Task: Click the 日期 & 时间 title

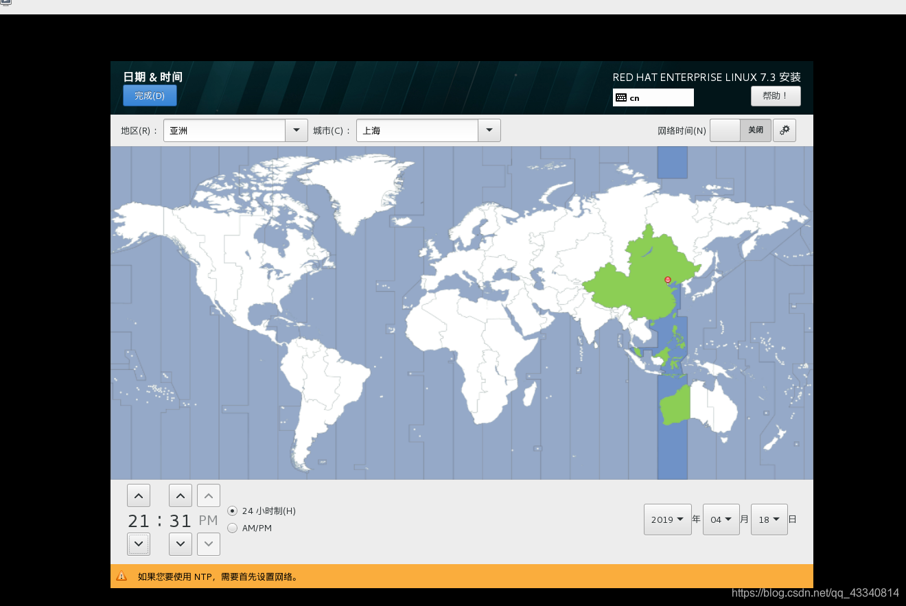Action: (x=152, y=77)
